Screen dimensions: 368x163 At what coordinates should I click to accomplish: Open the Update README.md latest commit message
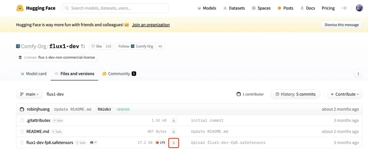point(73,109)
